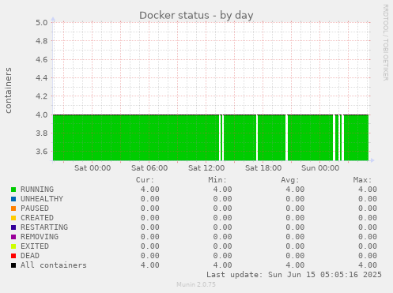Click the red DEAD legend swatch

pyautogui.click(x=13, y=256)
